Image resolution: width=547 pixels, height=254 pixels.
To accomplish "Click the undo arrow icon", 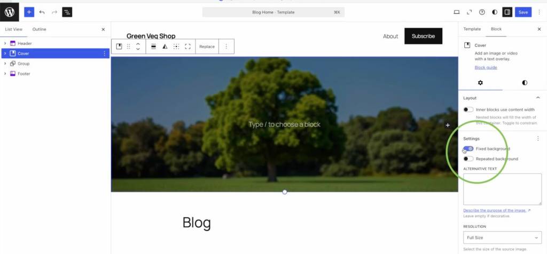I will [42, 12].
